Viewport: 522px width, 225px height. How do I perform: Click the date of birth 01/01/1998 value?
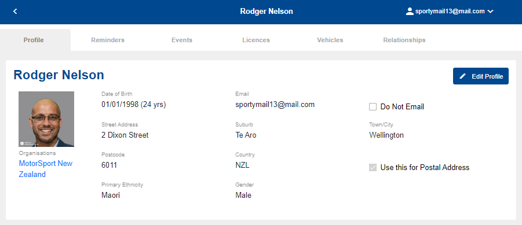click(134, 104)
